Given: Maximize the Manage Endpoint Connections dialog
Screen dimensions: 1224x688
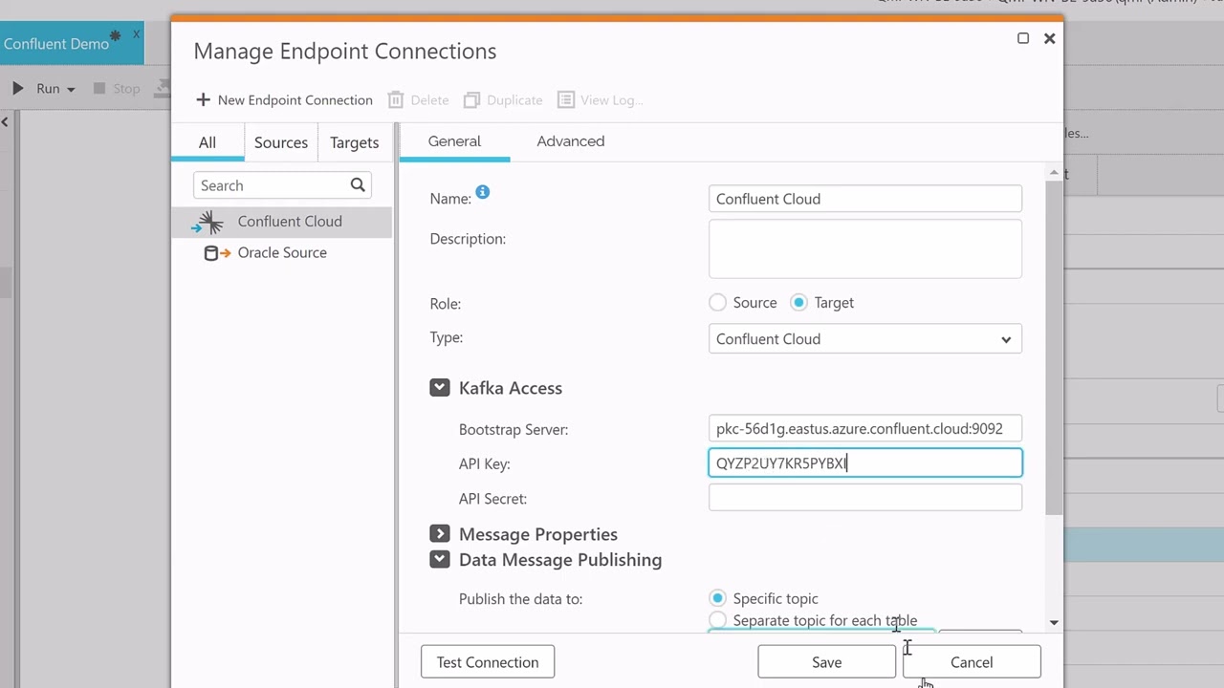Looking at the screenshot, I should 1023,38.
